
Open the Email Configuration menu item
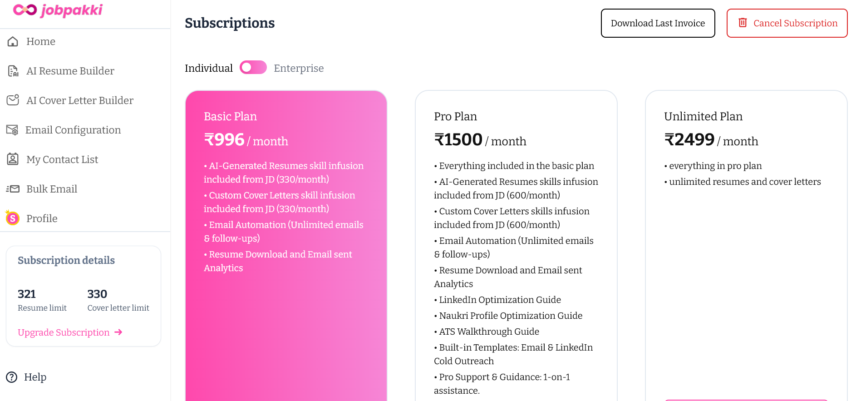[x=73, y=130]
